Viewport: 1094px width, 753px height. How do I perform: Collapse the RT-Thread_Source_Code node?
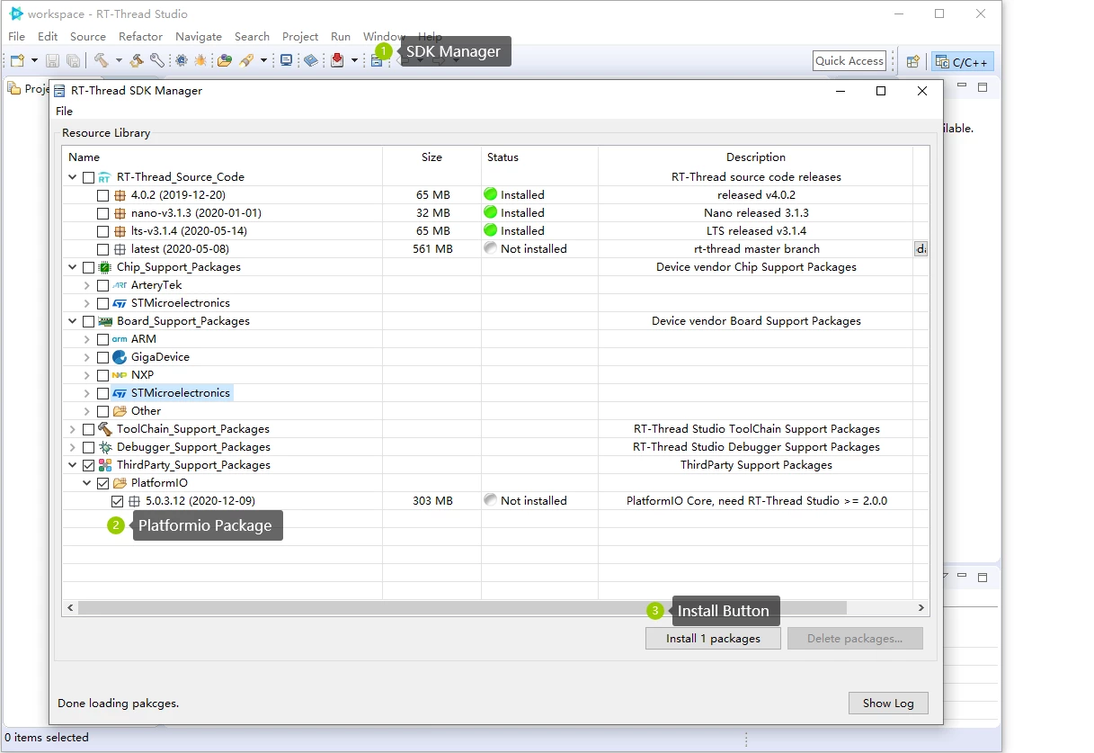[x=73, y=177]
